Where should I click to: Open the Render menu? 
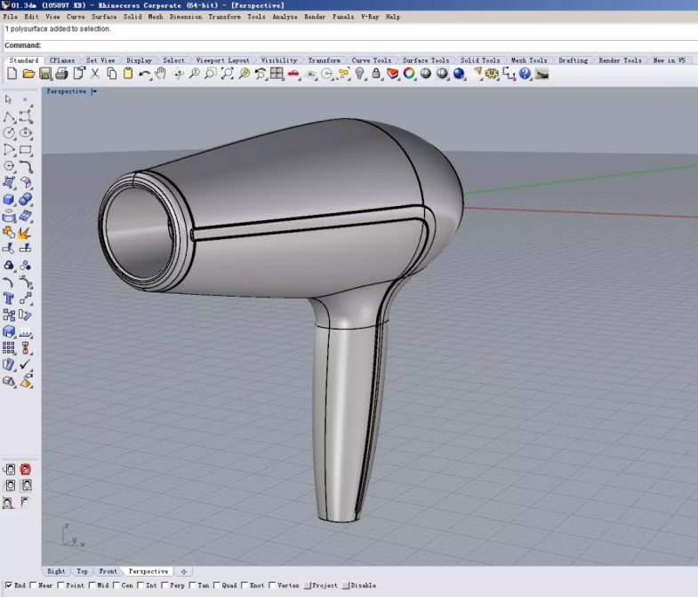pyautogui.click(x=315, y=16)
